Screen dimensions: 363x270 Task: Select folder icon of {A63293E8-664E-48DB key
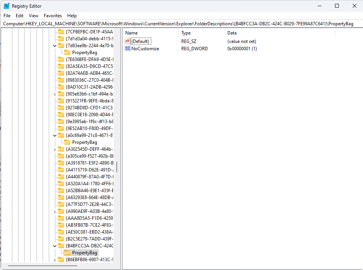coord(61,198)
